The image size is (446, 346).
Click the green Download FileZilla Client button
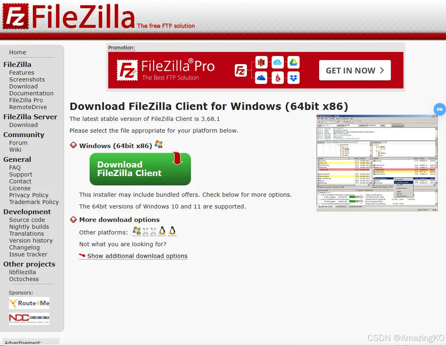pos(140,169)
